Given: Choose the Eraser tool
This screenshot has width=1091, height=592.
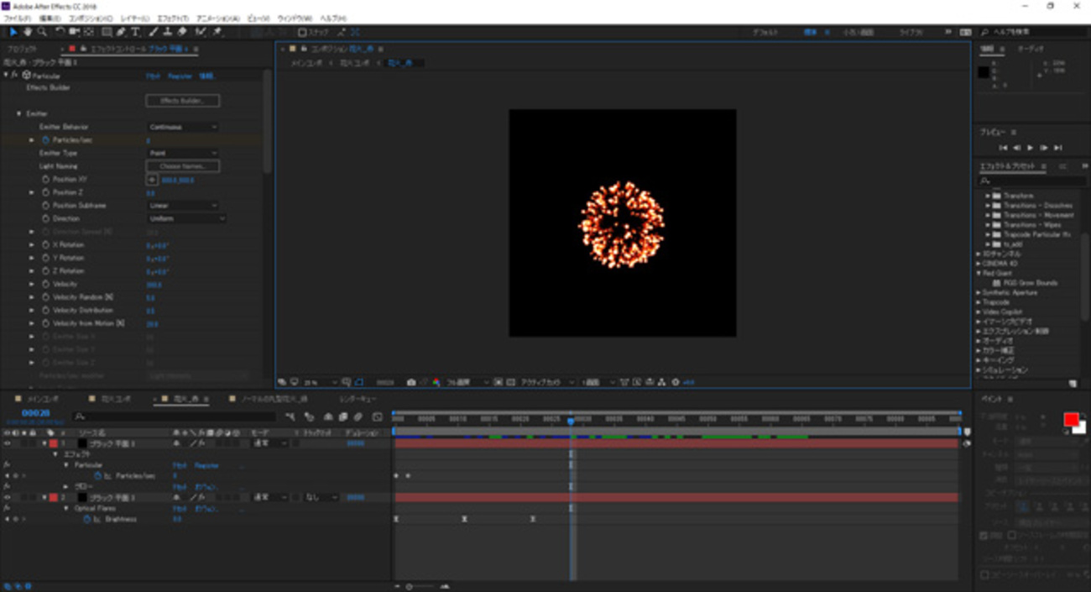Looking at the screenshot, I should click(x=182, y=32).
